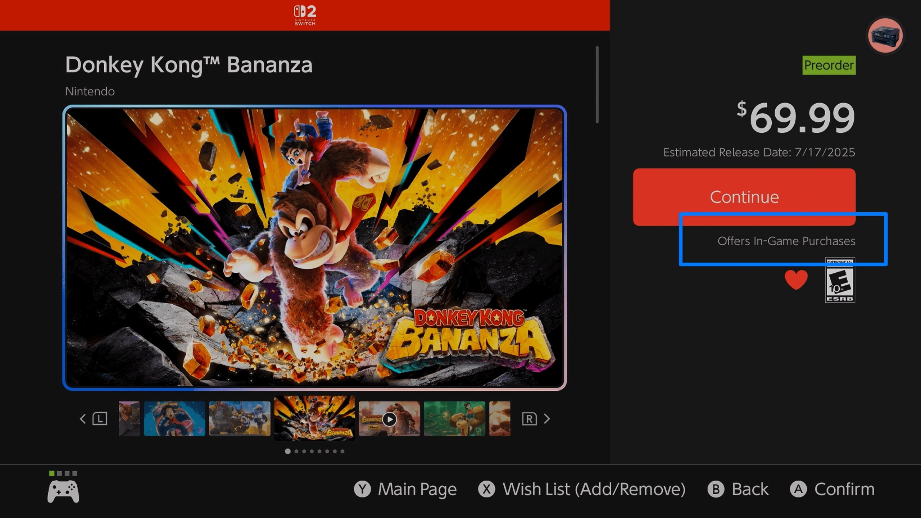Select the green jungle screenshot thumbnail

point(454,419)
